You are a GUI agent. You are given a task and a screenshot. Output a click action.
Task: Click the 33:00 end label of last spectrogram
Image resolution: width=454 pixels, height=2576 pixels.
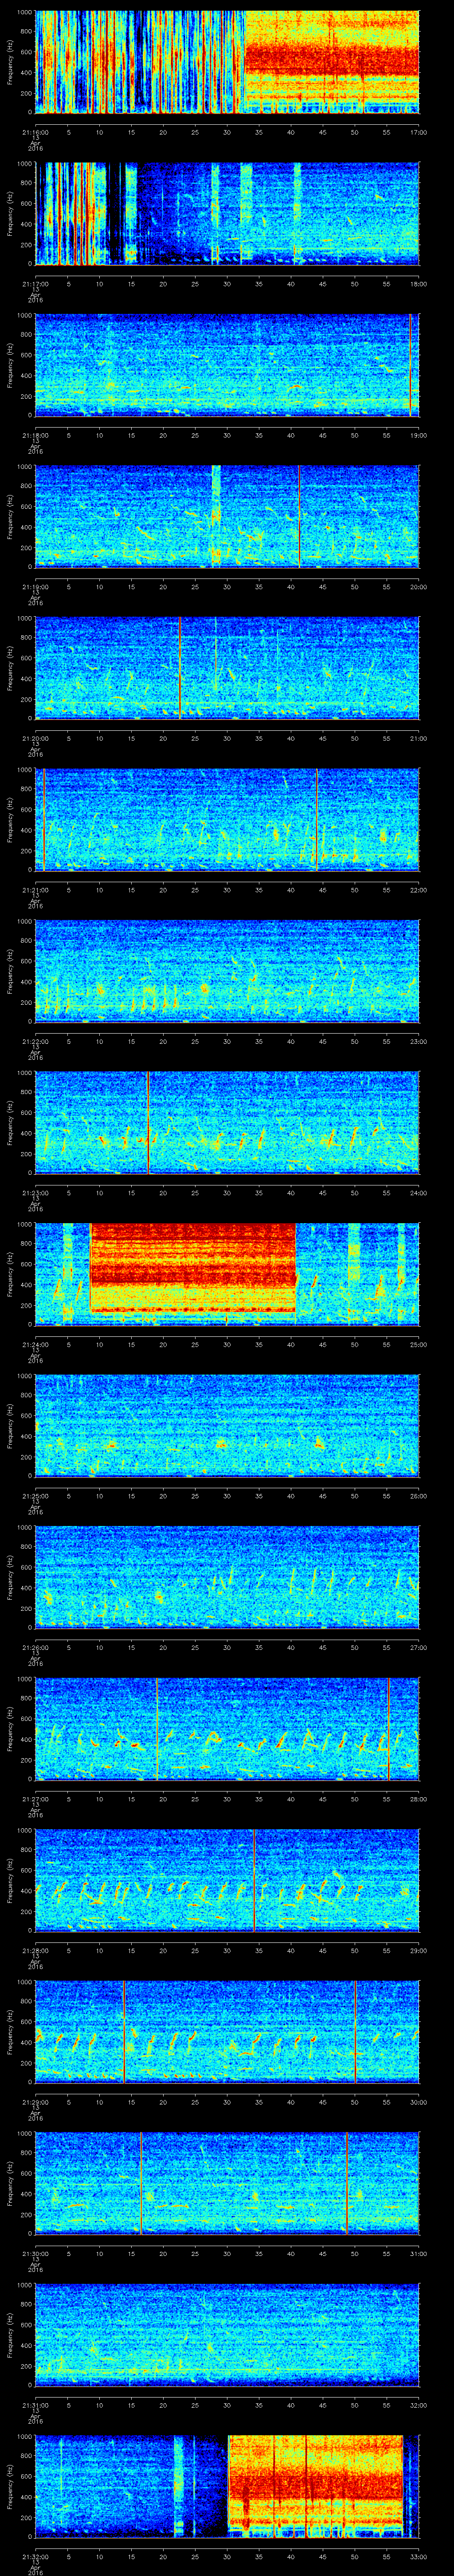(418, 2556)
